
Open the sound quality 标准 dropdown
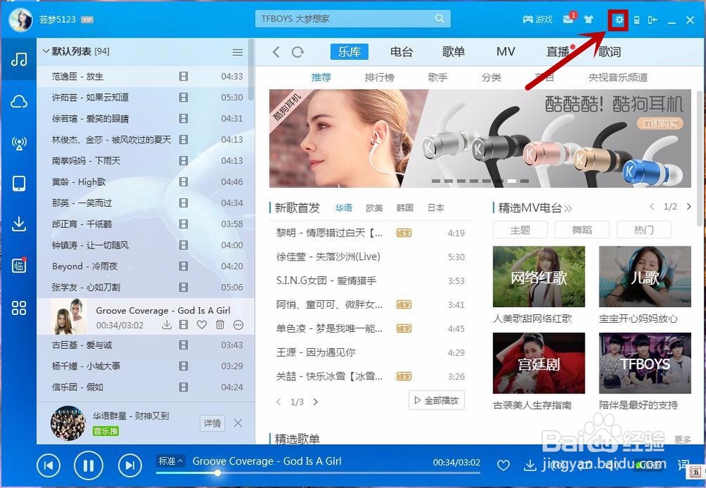click(x=169, y=460)
